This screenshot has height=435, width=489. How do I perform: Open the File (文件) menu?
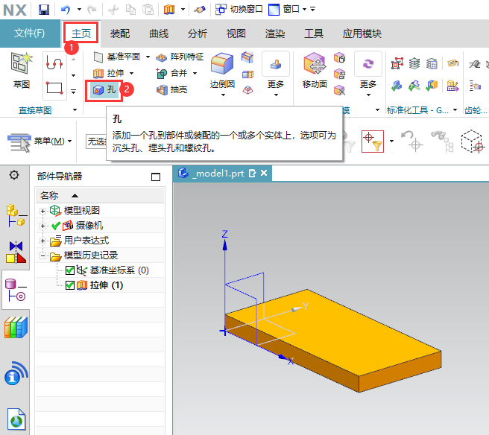(30, 33)
